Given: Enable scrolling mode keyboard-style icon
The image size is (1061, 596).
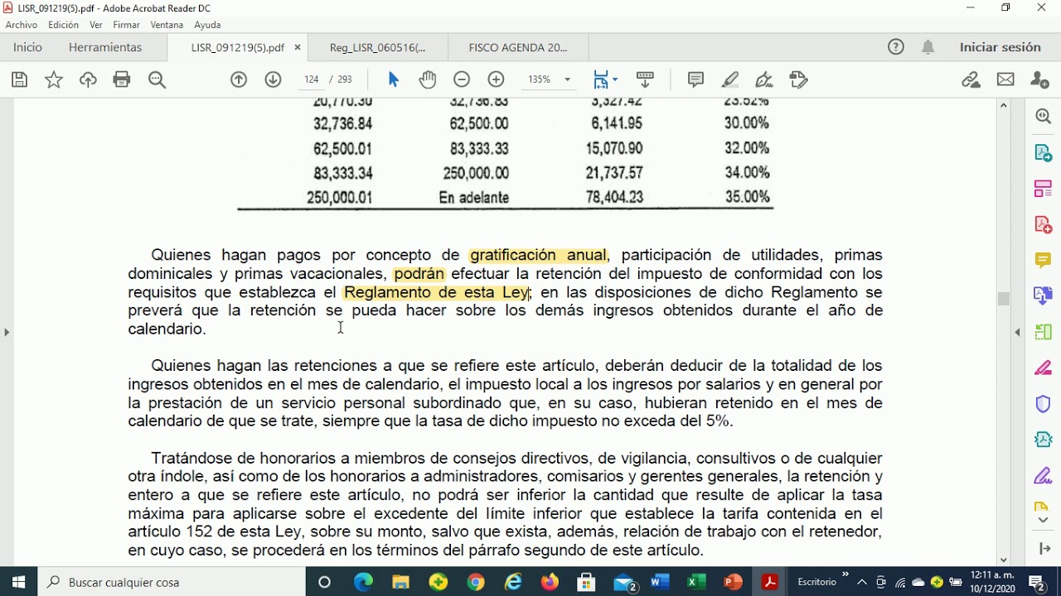Looking at the screenshot, I should pos(645,79).
